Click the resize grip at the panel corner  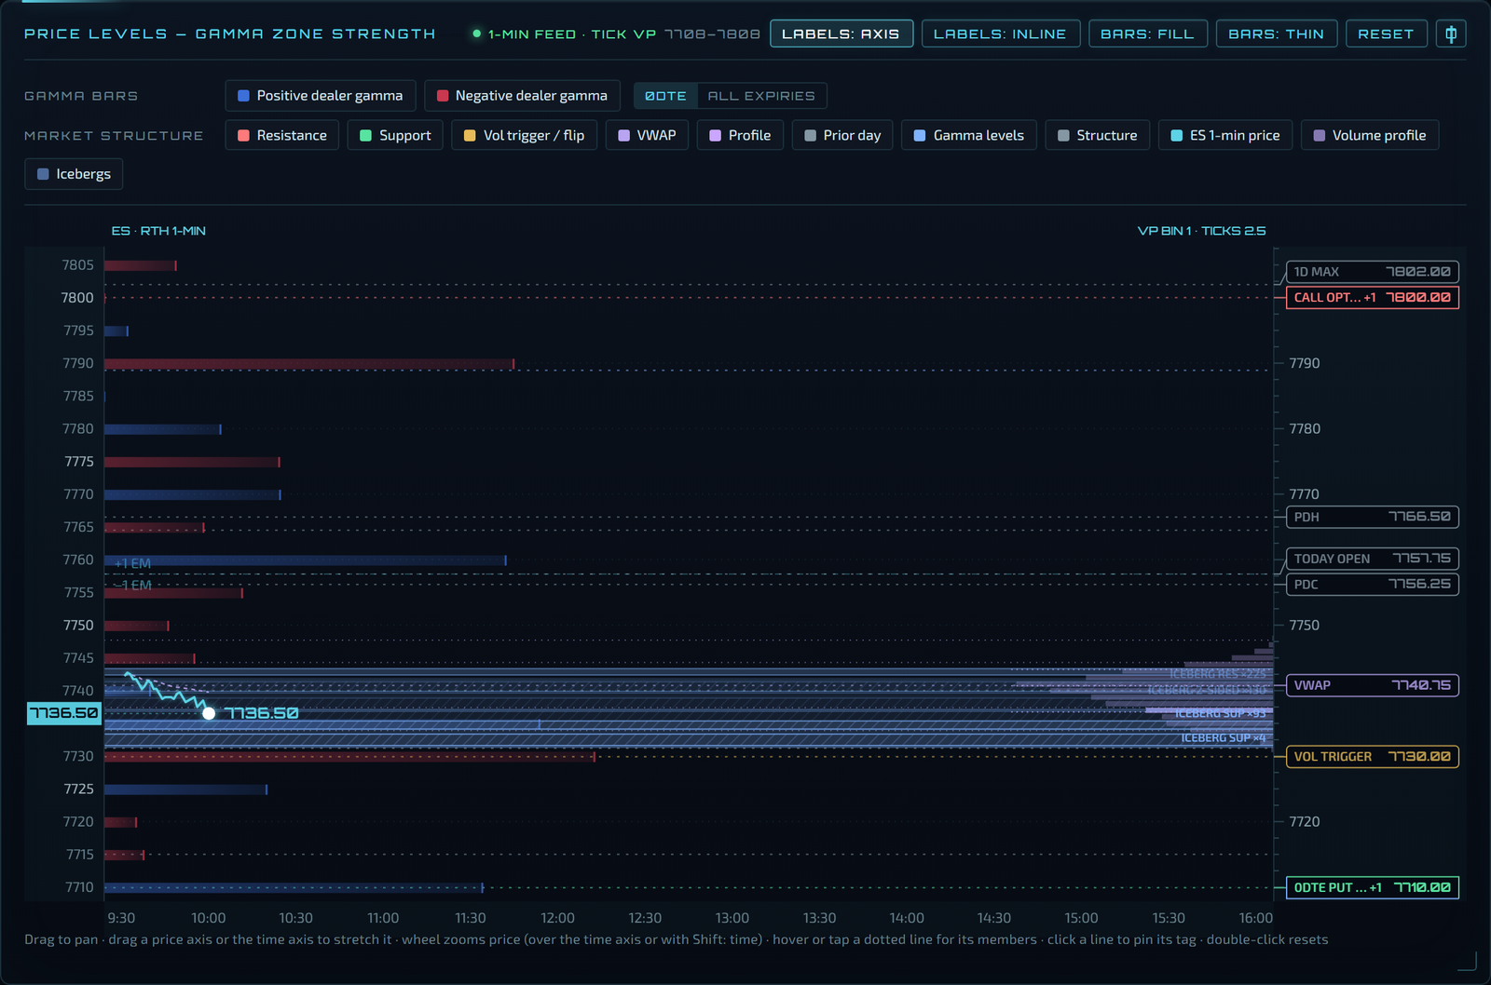[x=1467, y=961]
